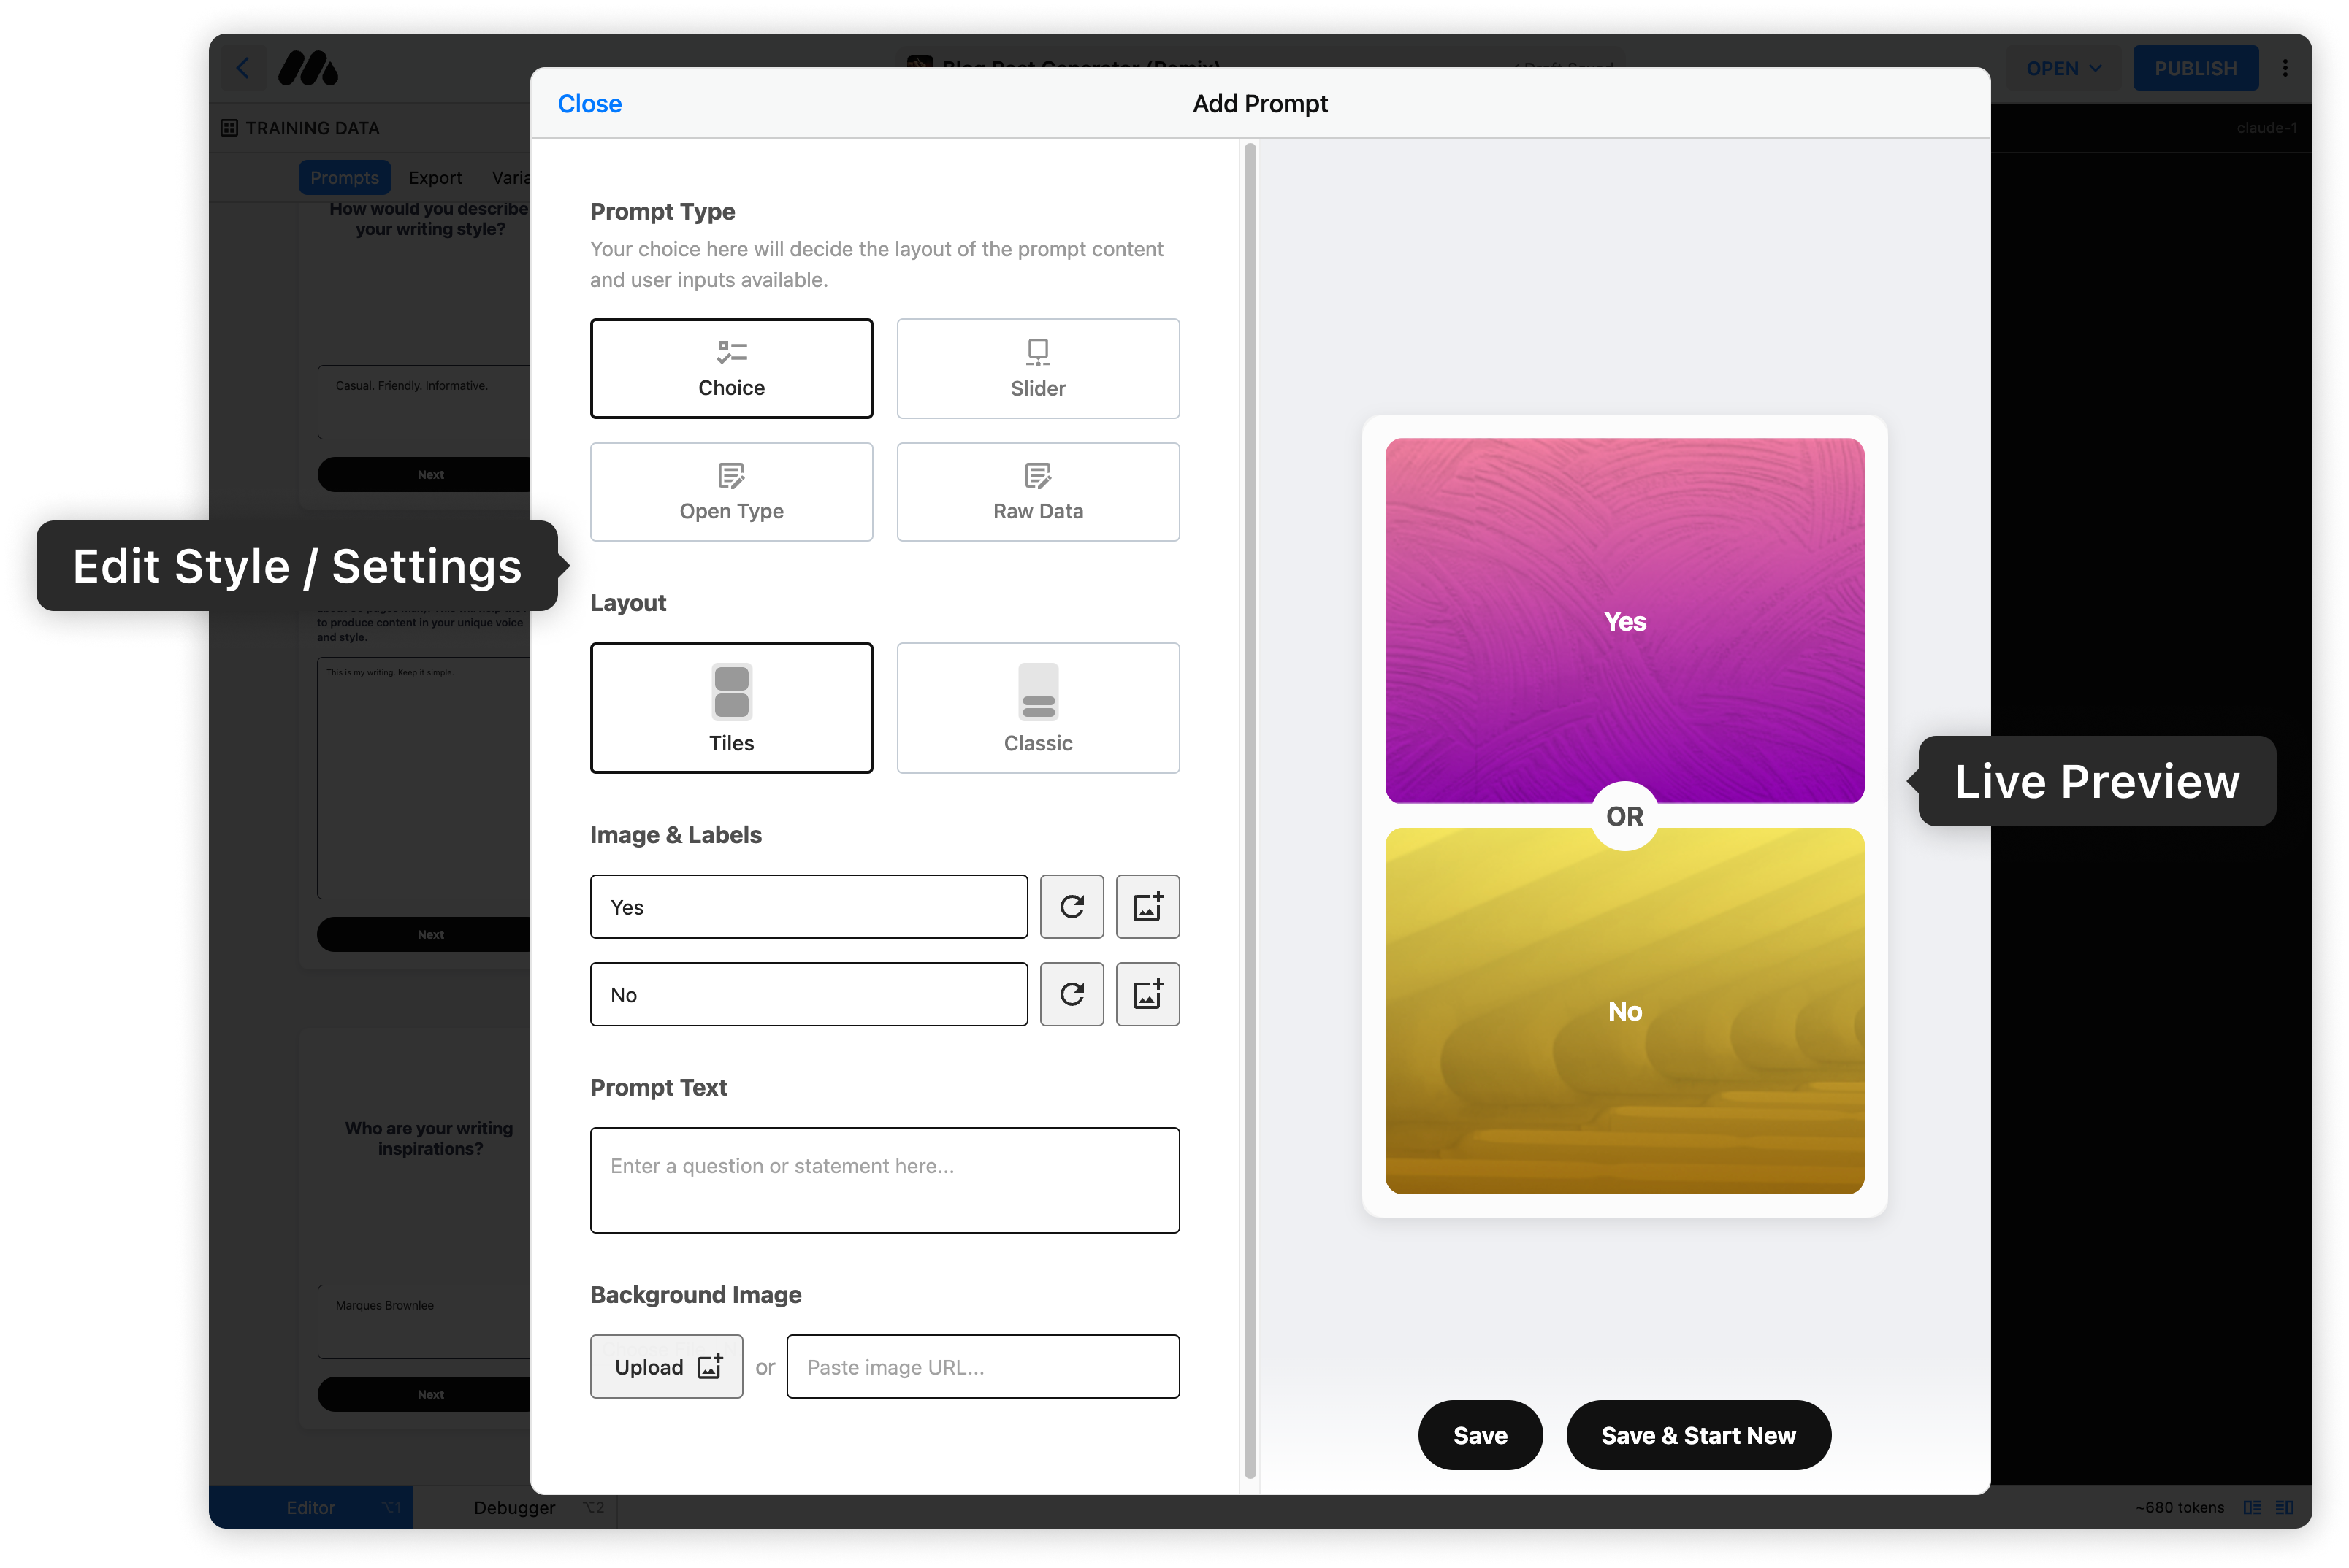Choose the Tiles layout option
This screenshot has height=1568, width=2349.
coord(731,708)
